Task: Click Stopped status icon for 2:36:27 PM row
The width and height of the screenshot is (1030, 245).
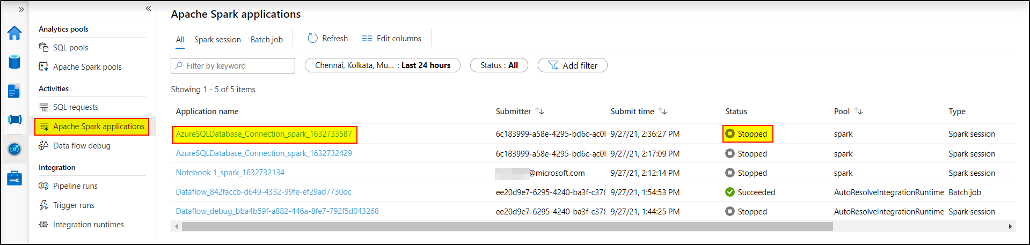Action: coord(730,134)
